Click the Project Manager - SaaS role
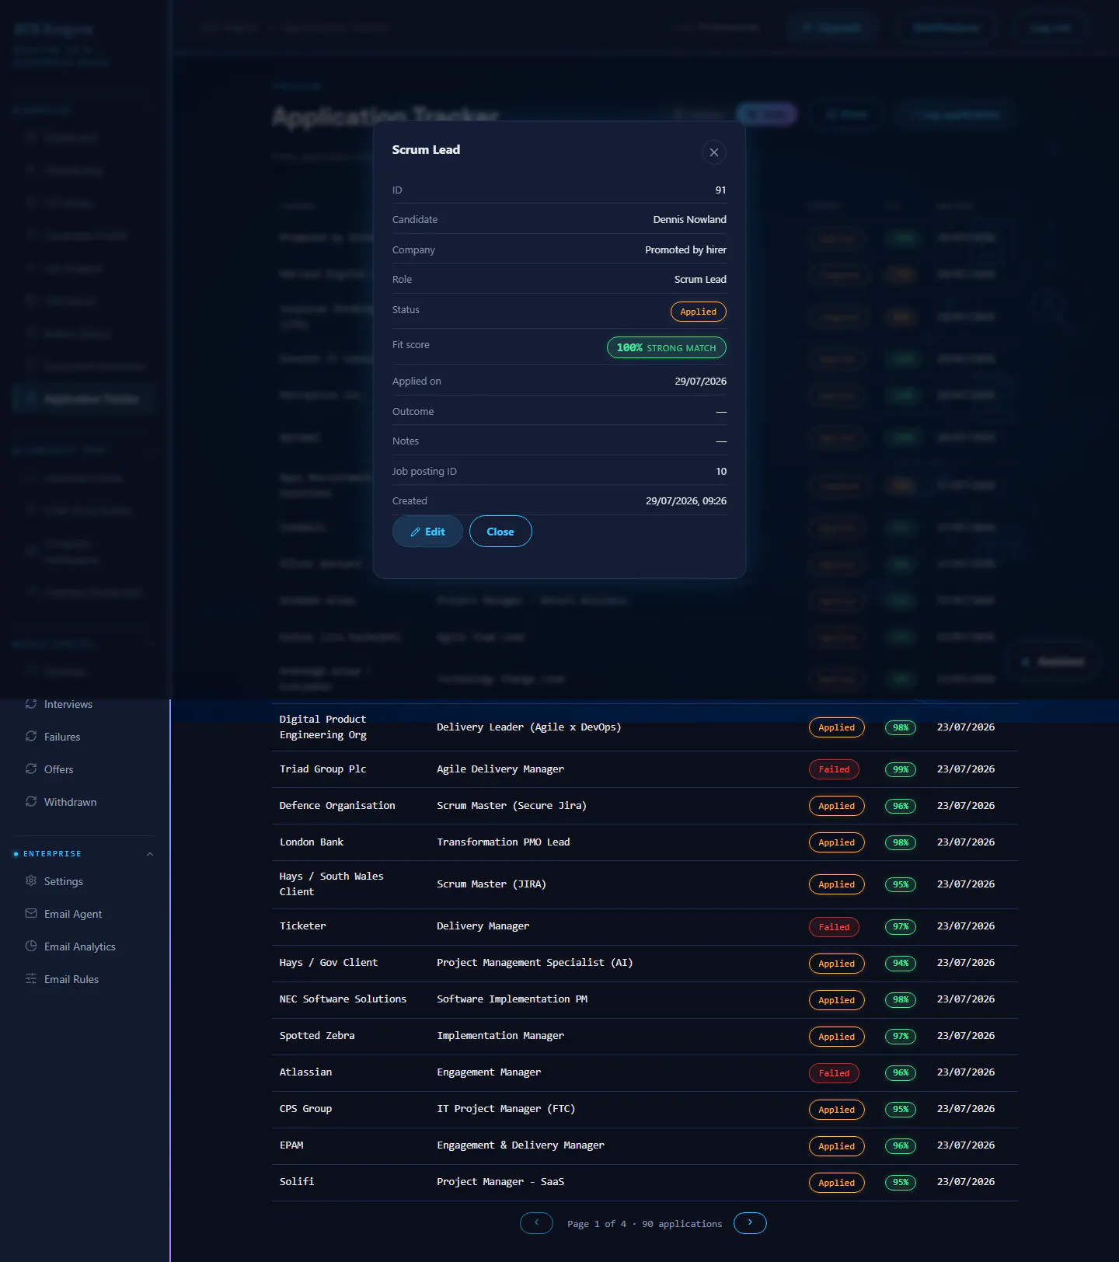The height and width of the screenshot is (1262, 1119). 500,1182
